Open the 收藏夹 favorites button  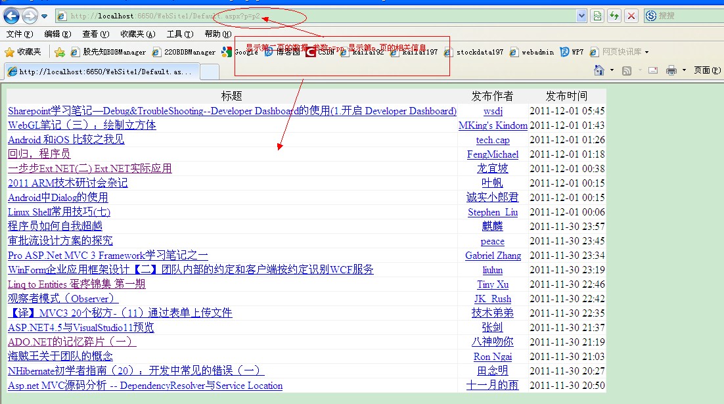click(x=23, y=52)
